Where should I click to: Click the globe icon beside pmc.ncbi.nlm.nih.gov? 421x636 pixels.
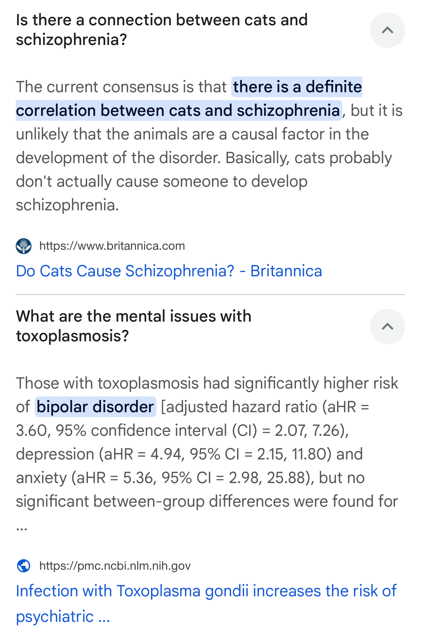click(24, 566)
